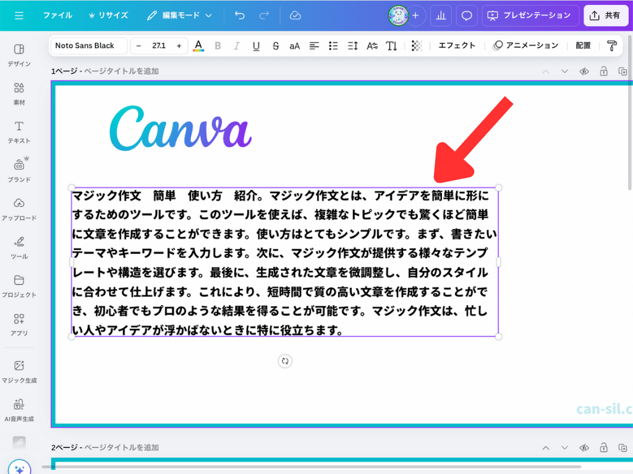This screenshot has height=474, width=633.
Task: Toggle underline formatting
Action: point(256,46)
